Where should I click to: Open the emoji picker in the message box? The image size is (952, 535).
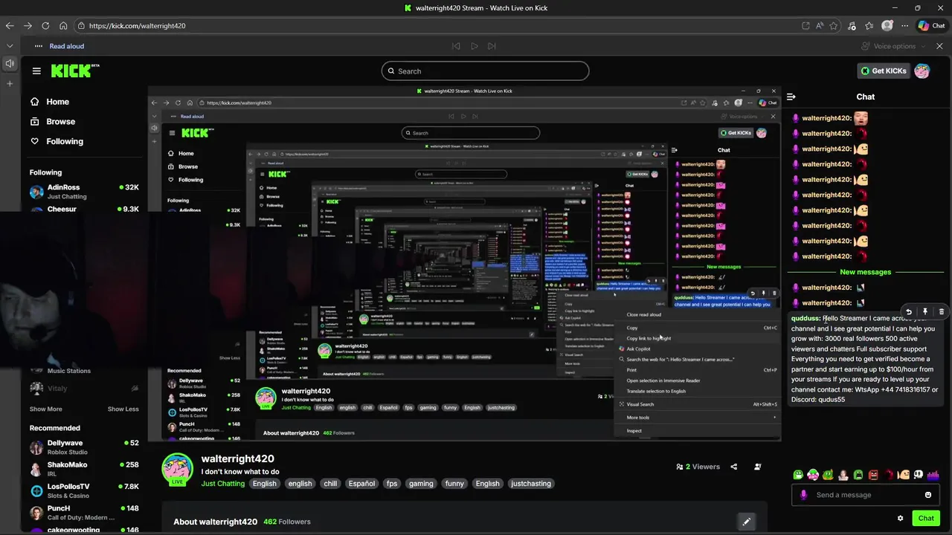tap(928, 495)
